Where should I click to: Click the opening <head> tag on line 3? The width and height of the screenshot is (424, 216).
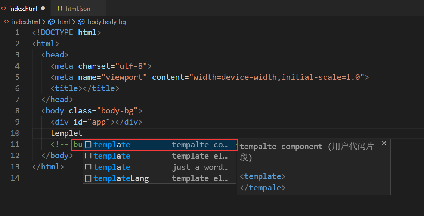coord(55,55)
